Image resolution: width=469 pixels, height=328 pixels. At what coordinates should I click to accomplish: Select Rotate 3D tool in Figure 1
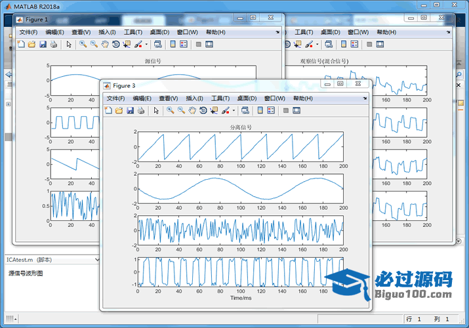[115, 44]
